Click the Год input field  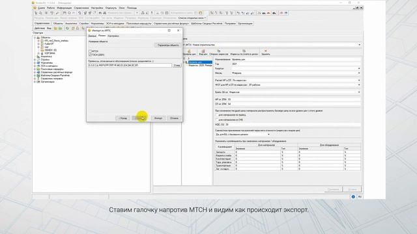click(x=296, y=64)
